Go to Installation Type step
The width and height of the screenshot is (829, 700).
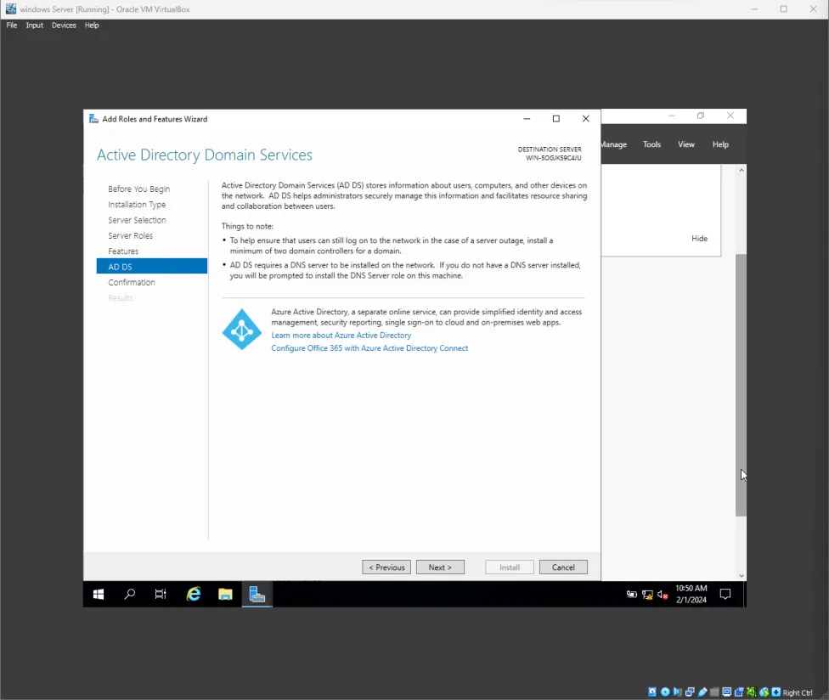pos(137,205)
